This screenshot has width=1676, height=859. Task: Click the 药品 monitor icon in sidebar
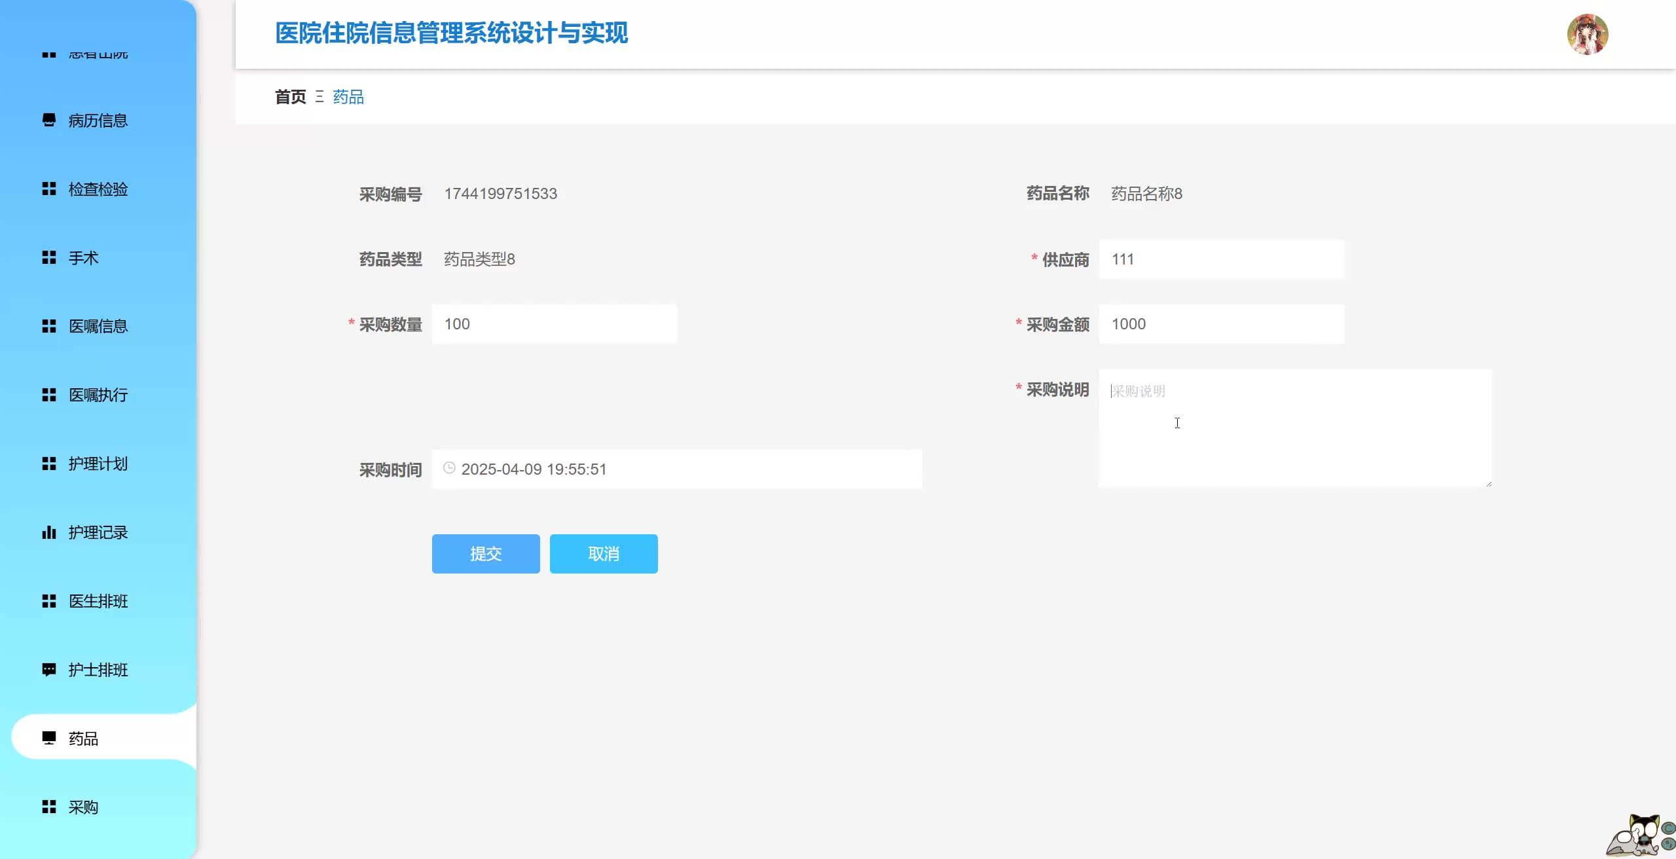49,738
